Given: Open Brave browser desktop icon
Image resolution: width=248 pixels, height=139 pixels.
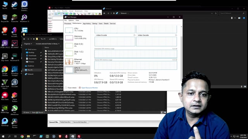Looking at the screenshot, I should tap(5, 31).
